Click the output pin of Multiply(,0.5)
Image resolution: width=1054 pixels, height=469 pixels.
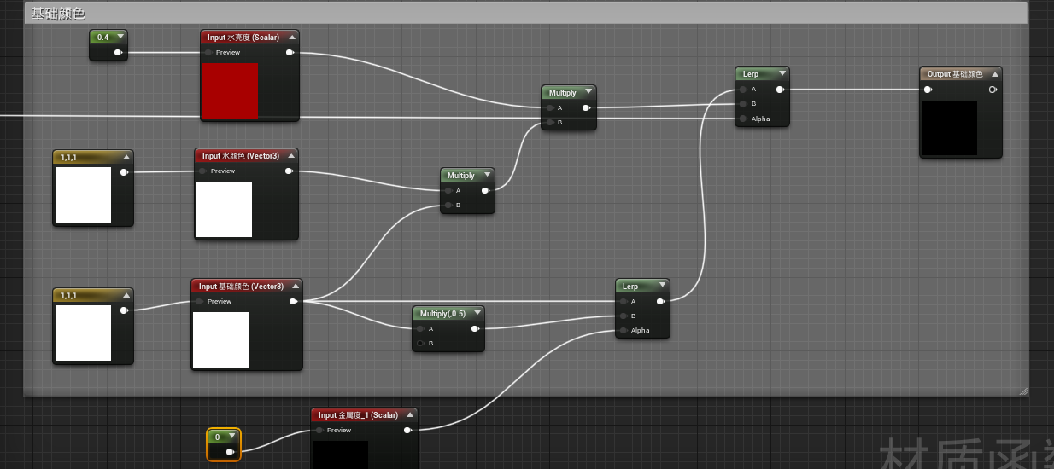pos(475,328)
